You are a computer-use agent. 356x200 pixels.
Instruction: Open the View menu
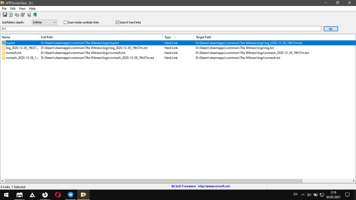coord(22,9)
